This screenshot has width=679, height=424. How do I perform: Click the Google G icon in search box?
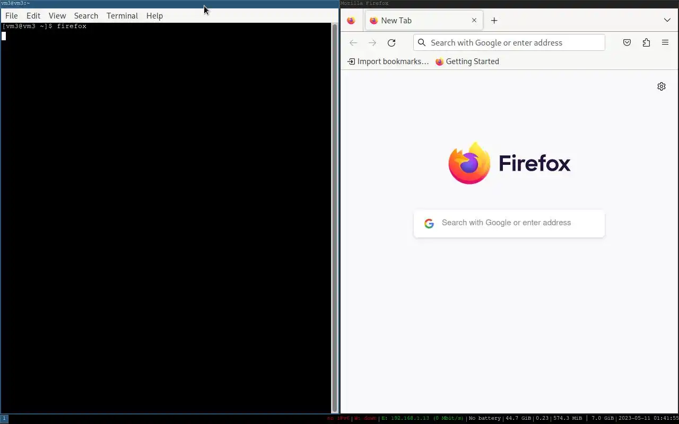(429, 224)
